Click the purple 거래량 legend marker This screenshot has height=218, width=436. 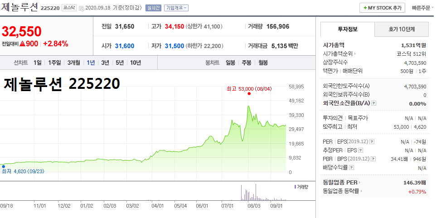(295, 187)
